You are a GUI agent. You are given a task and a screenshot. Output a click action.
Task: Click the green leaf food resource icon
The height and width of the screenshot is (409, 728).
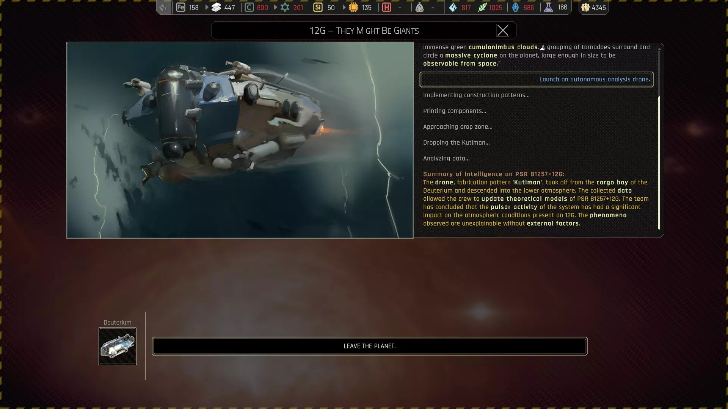(x=482, y=7)
